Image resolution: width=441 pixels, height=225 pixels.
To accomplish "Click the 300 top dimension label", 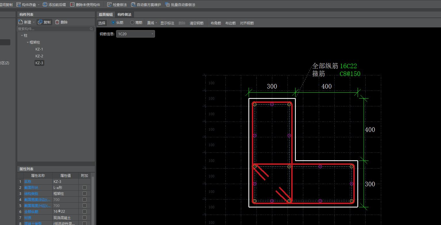I will click(x=272, y=86).
